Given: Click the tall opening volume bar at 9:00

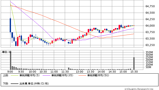Looking at the screenshot, I should (x=10, y=61).
